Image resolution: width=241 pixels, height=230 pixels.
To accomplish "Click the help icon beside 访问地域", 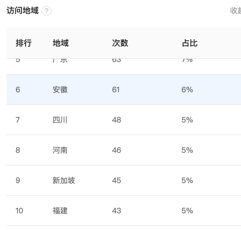I will (47, 11).
